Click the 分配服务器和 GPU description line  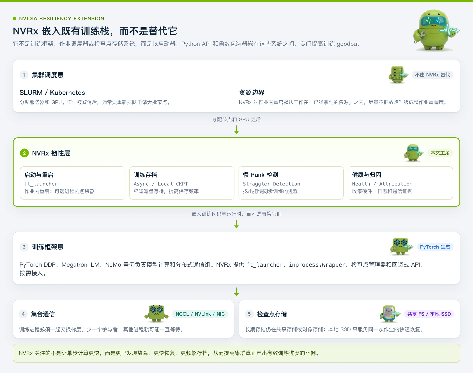click(x=96, y=102)
